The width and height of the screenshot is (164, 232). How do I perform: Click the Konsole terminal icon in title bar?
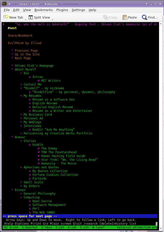point(4,4)
